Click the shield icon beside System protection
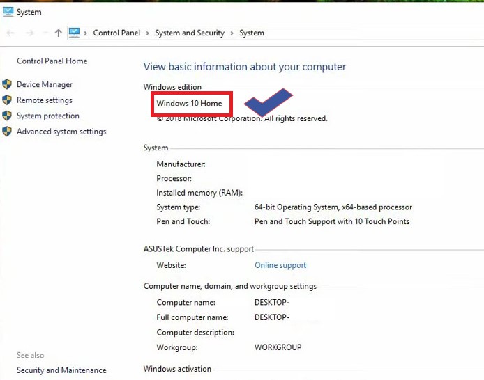 point(7,116)
